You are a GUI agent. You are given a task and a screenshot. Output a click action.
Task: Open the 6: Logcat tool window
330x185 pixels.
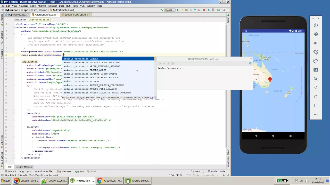(x=25, y=171)
